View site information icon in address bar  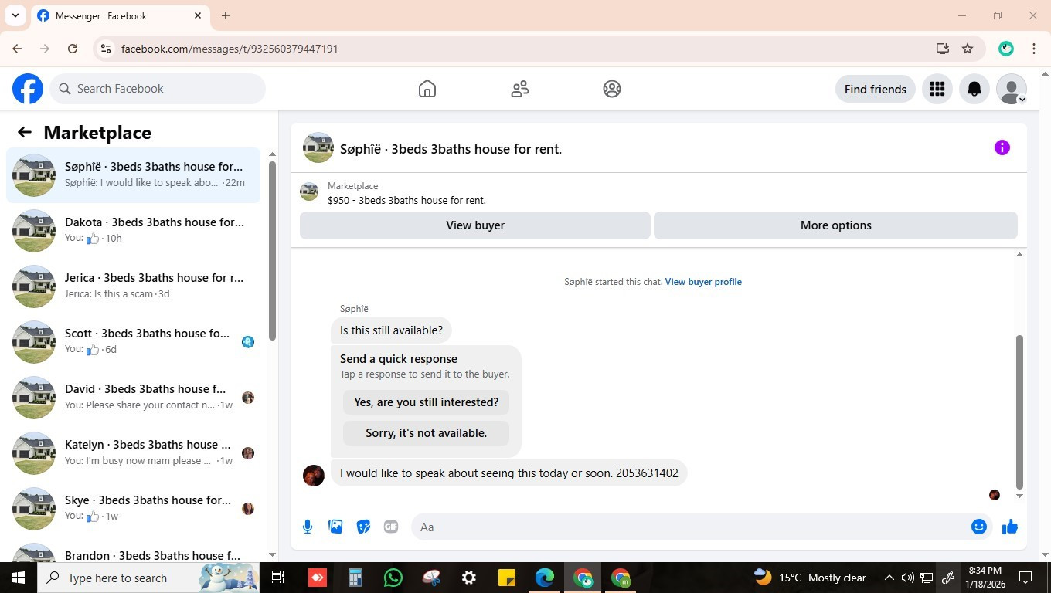point(106,49)
